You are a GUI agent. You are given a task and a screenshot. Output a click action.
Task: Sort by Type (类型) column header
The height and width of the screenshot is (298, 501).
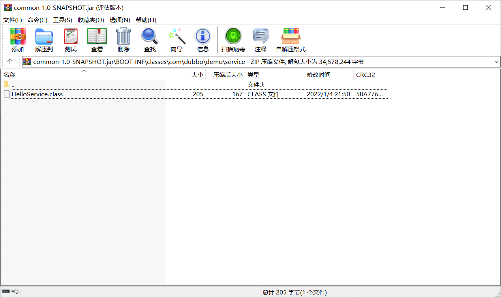pyautogui.click(x=275, y=75)
